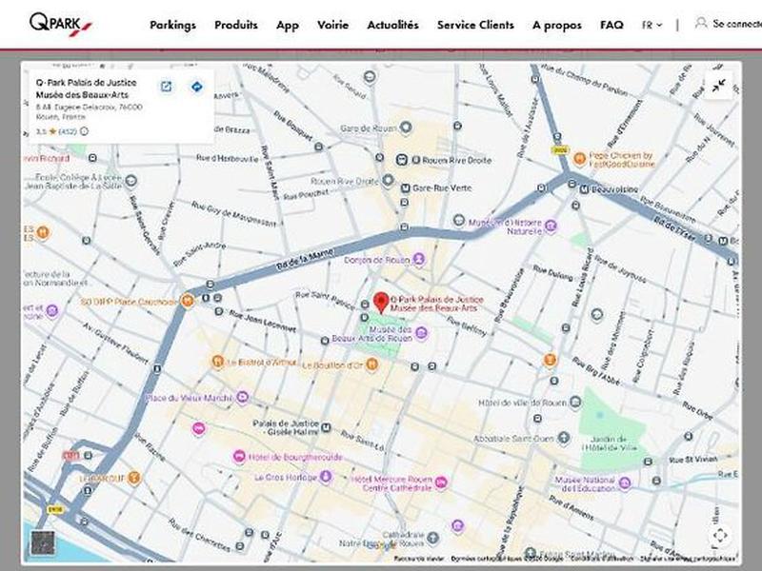The height and width of the screenshot is (571, 762).
Task: Click Pepe Chicken restaurant marker
Action: 579,158
